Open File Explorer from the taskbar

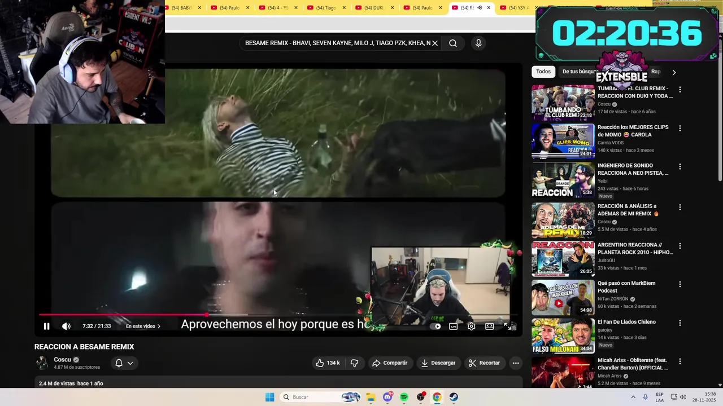pyautogui.click(x=371, y=397)
